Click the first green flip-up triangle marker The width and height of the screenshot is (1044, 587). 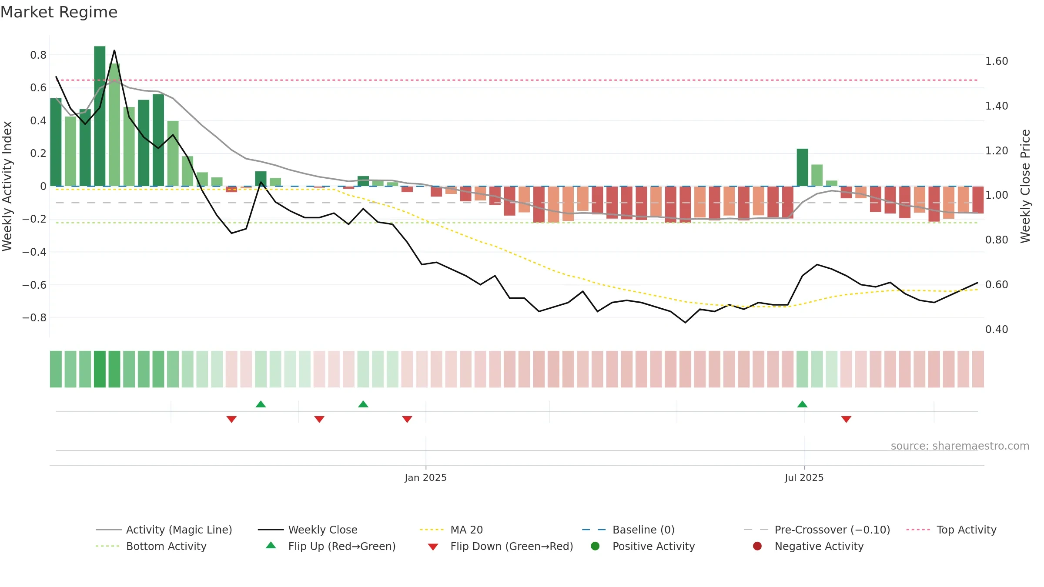coord(261,404)
